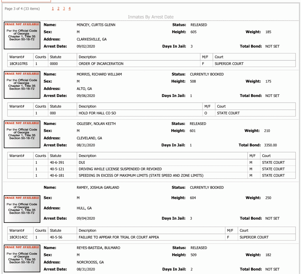Click HOLD FOR HALL CO SO description
Viewport: 301px width, 274px height.
coord(97,113)
